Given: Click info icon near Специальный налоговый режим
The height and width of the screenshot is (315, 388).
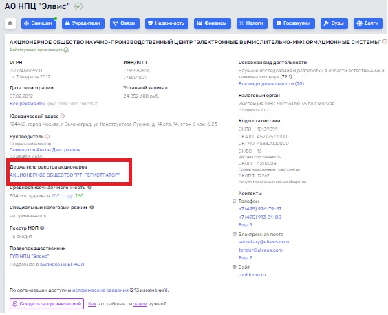Looking at the screenshot, I should [x=91, y=207].
